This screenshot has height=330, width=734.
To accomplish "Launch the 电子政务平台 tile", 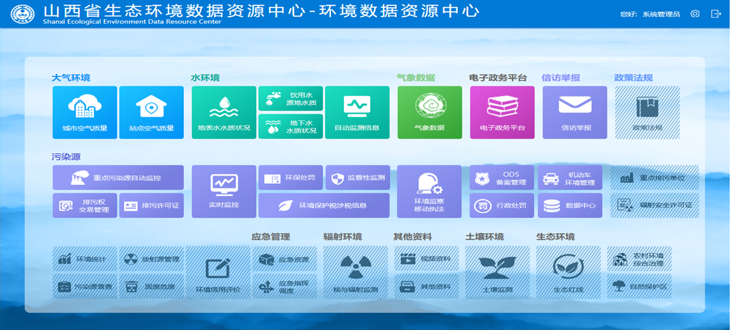I will (502, 113).
